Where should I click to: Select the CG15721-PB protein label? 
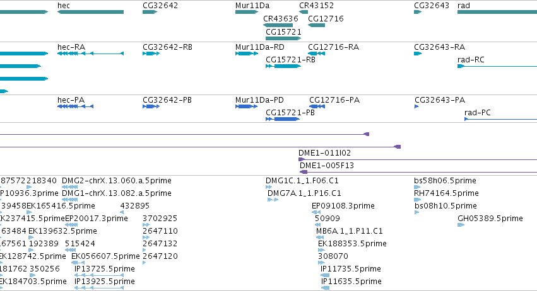290,113
